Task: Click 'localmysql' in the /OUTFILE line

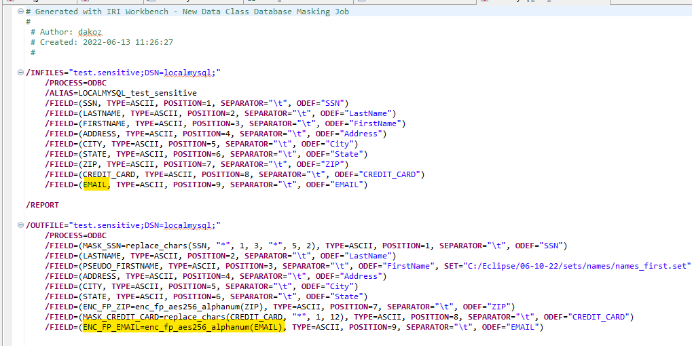Action: click(x=187, y=225)
